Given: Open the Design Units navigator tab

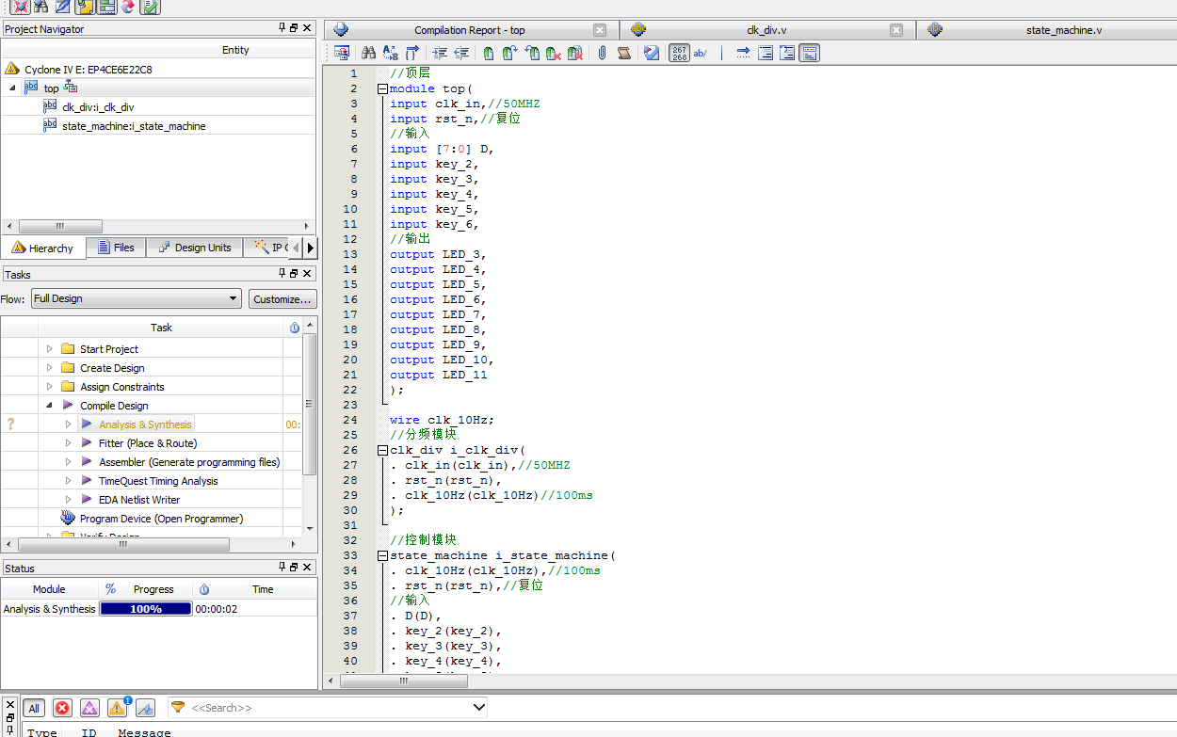Looking at the screenshot, I should coord(195,248).
